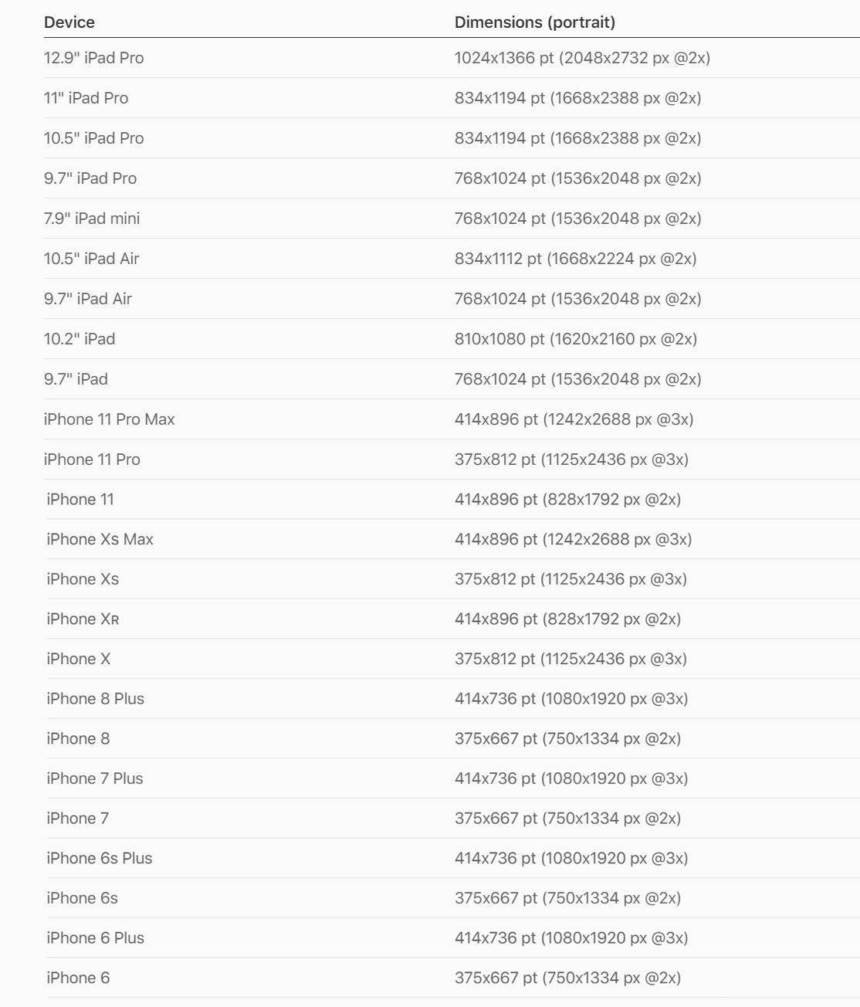Click the 11" iPad Pro row label
Image resolution: width=860 pixels, height=1007 pixels.
(x=86, y=98)
